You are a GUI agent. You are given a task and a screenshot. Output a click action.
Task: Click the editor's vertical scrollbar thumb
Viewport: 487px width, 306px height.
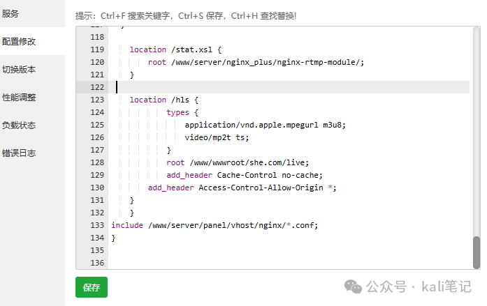(x=477, y=252)
